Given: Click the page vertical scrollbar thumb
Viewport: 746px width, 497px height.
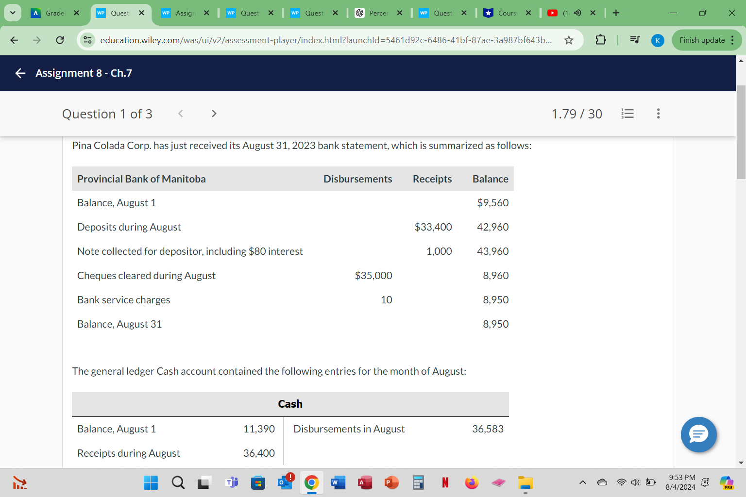Looking at the screenshot, I should pyautogui.click(x=741, y=132).
